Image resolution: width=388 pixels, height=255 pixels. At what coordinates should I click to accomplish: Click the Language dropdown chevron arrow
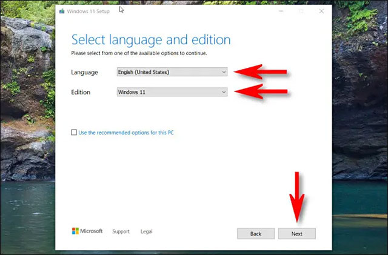coord(224,72)
